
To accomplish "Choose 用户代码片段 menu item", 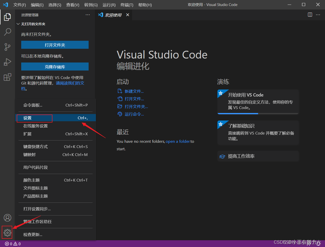I will [x=55, y=167].
